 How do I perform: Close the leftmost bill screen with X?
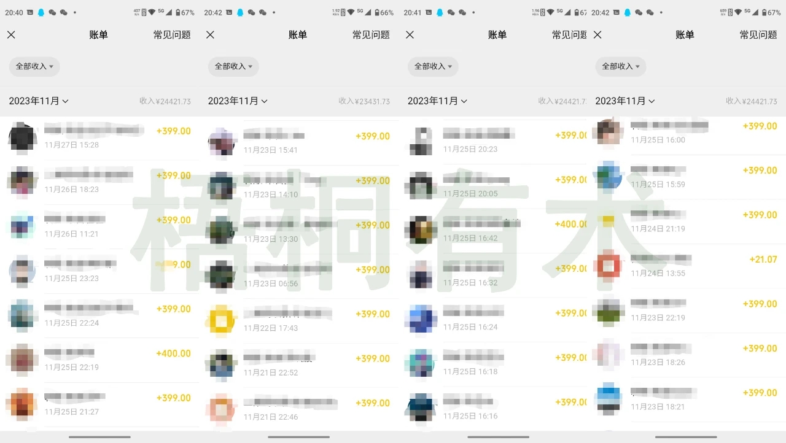pyautogui.click(x=11, y=35)
